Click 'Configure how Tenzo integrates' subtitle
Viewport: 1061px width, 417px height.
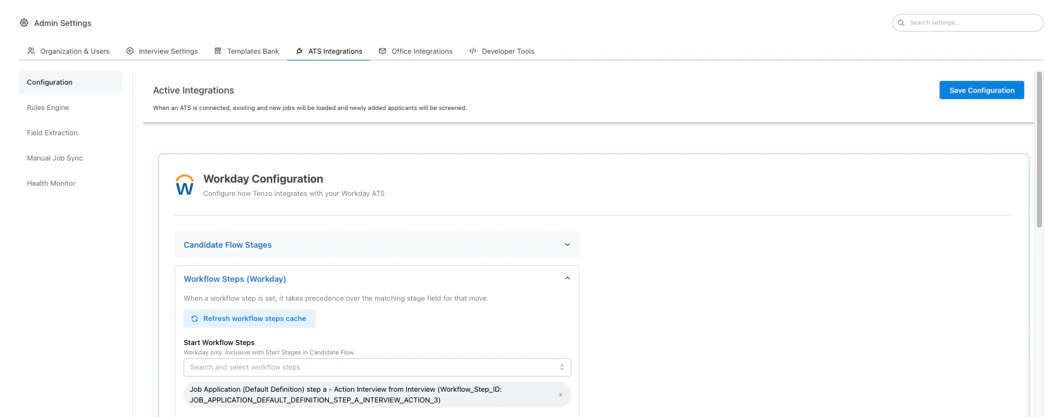(x=294, y=194)
